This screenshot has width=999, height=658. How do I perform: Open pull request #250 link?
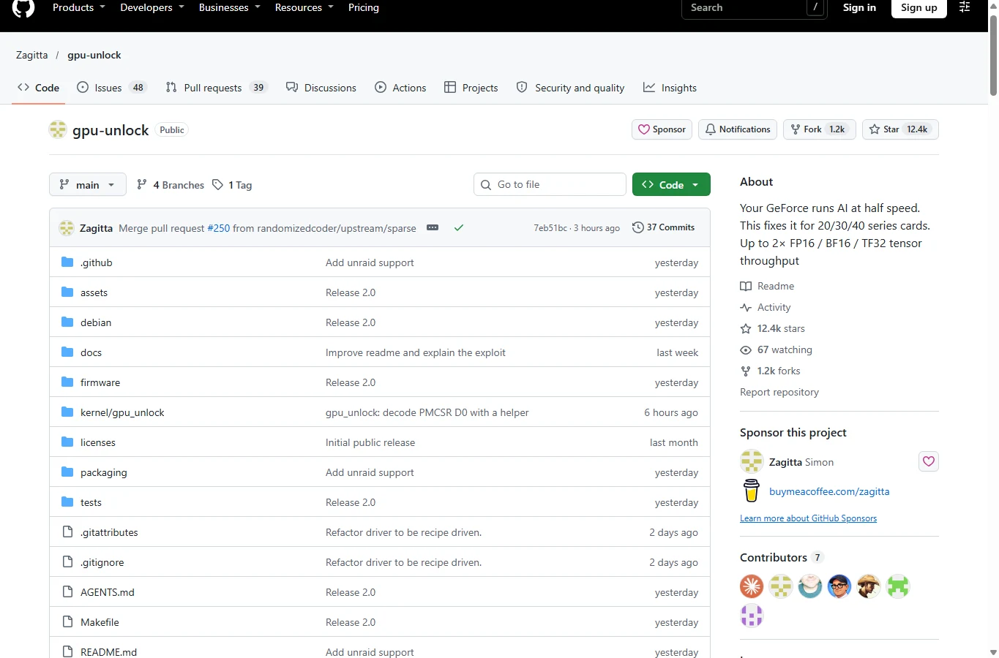point(219,228)
